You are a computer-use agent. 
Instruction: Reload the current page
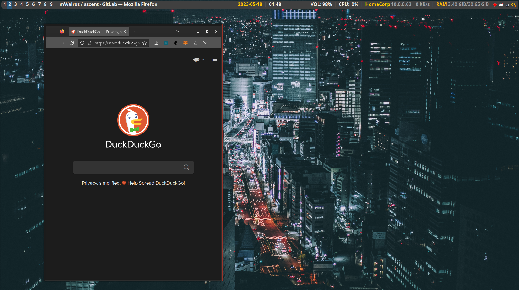tap(72, 43)
